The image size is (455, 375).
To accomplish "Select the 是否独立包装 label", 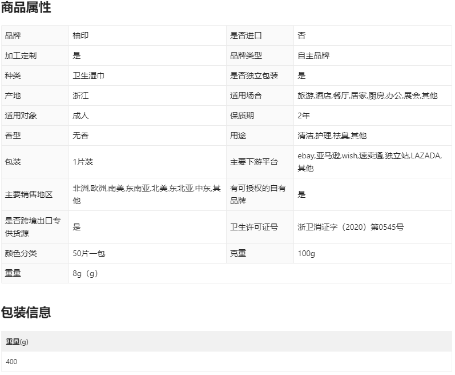I will pos(254,75).
